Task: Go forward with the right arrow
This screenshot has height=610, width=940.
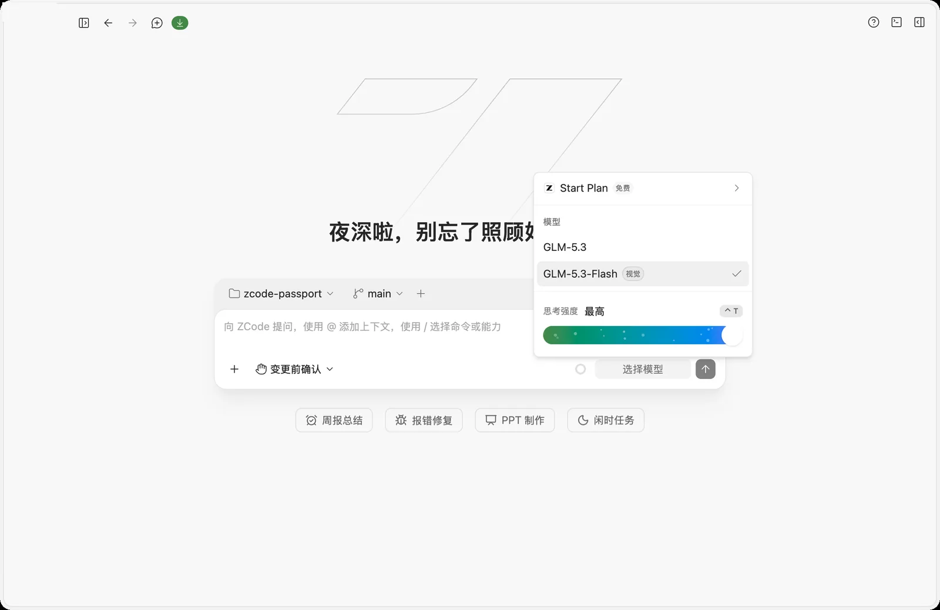Action: coord(133,23)
